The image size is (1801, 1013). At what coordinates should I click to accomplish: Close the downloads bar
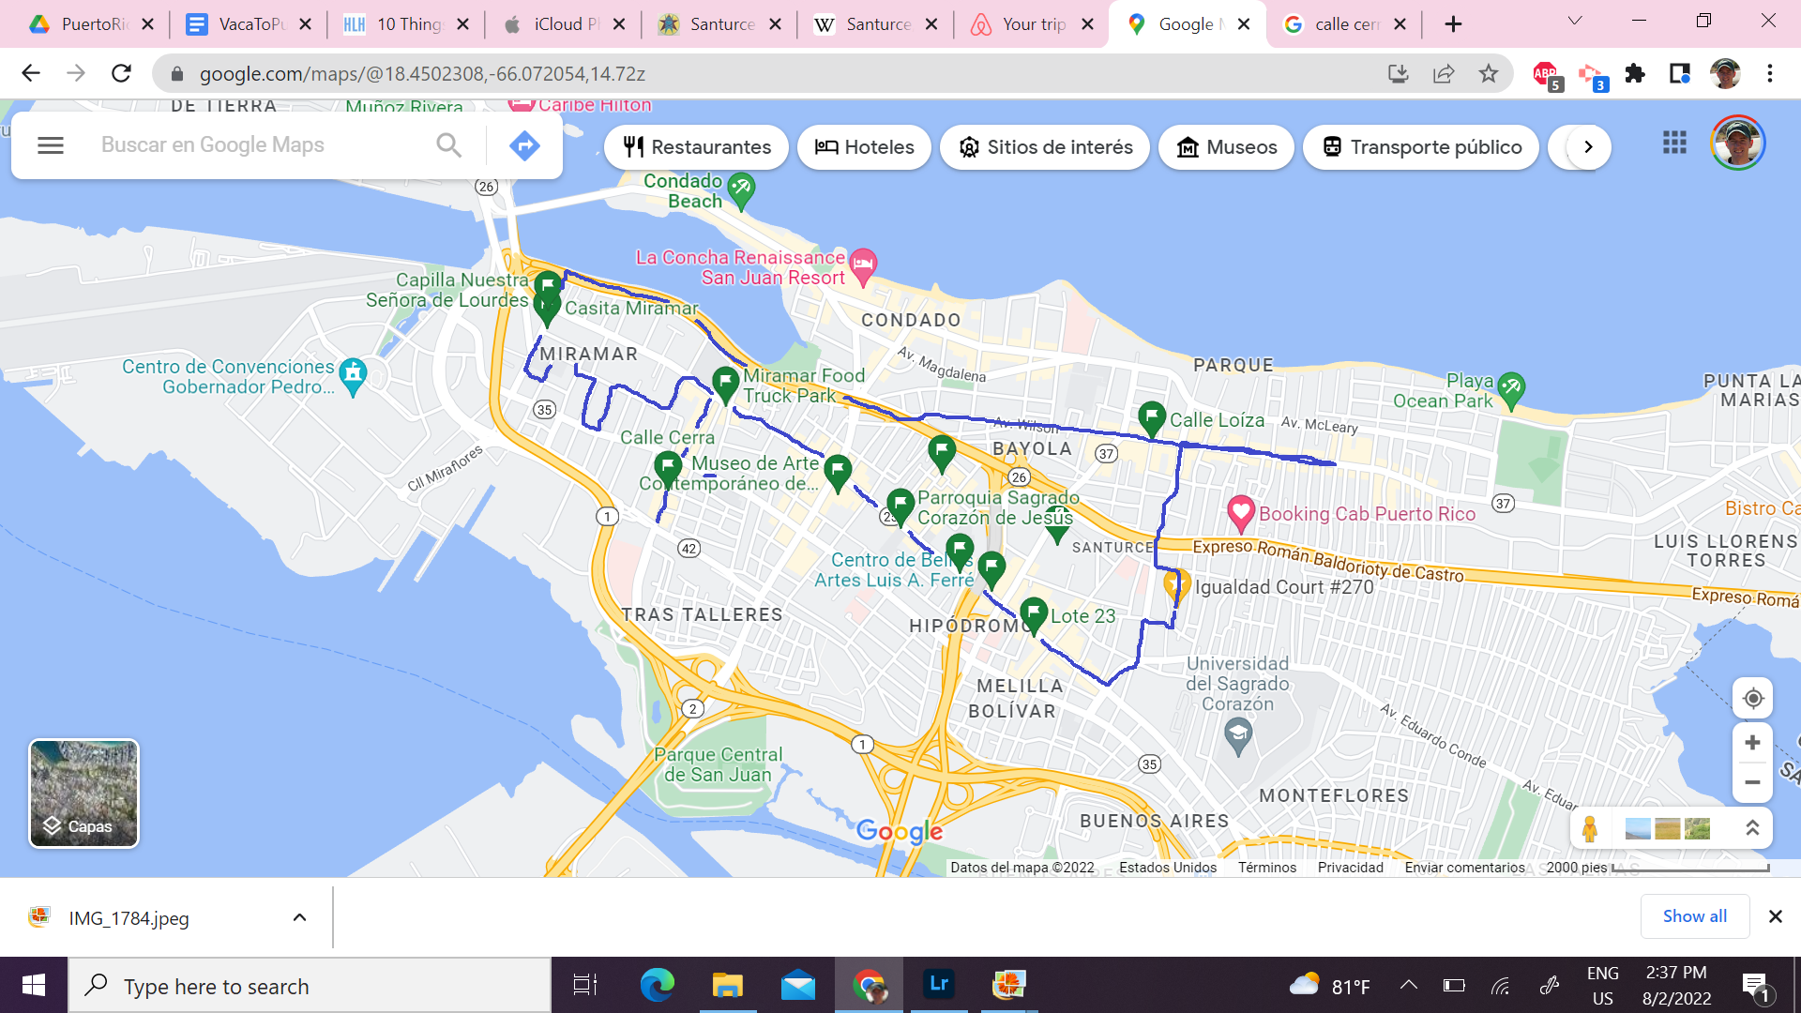[x=1775, y=916]
